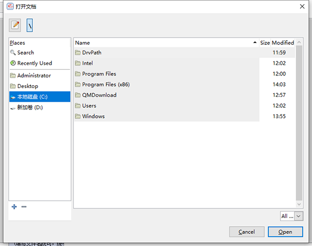Viewport: 312px width, 246px height.
Task: Click the plus add bookmark icon
Action: pos(14,207)
